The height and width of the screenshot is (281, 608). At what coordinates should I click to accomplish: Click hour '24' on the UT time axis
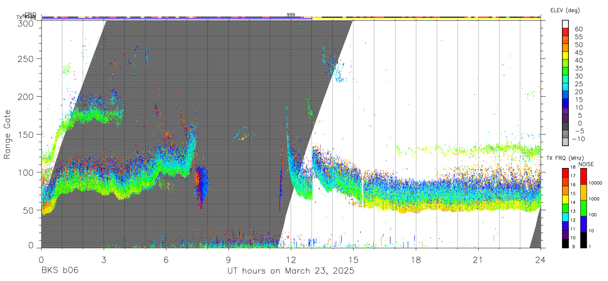pos(540,259)
